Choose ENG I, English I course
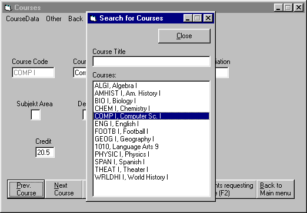This screenshot has height=213, width=307. click(151, 124)
